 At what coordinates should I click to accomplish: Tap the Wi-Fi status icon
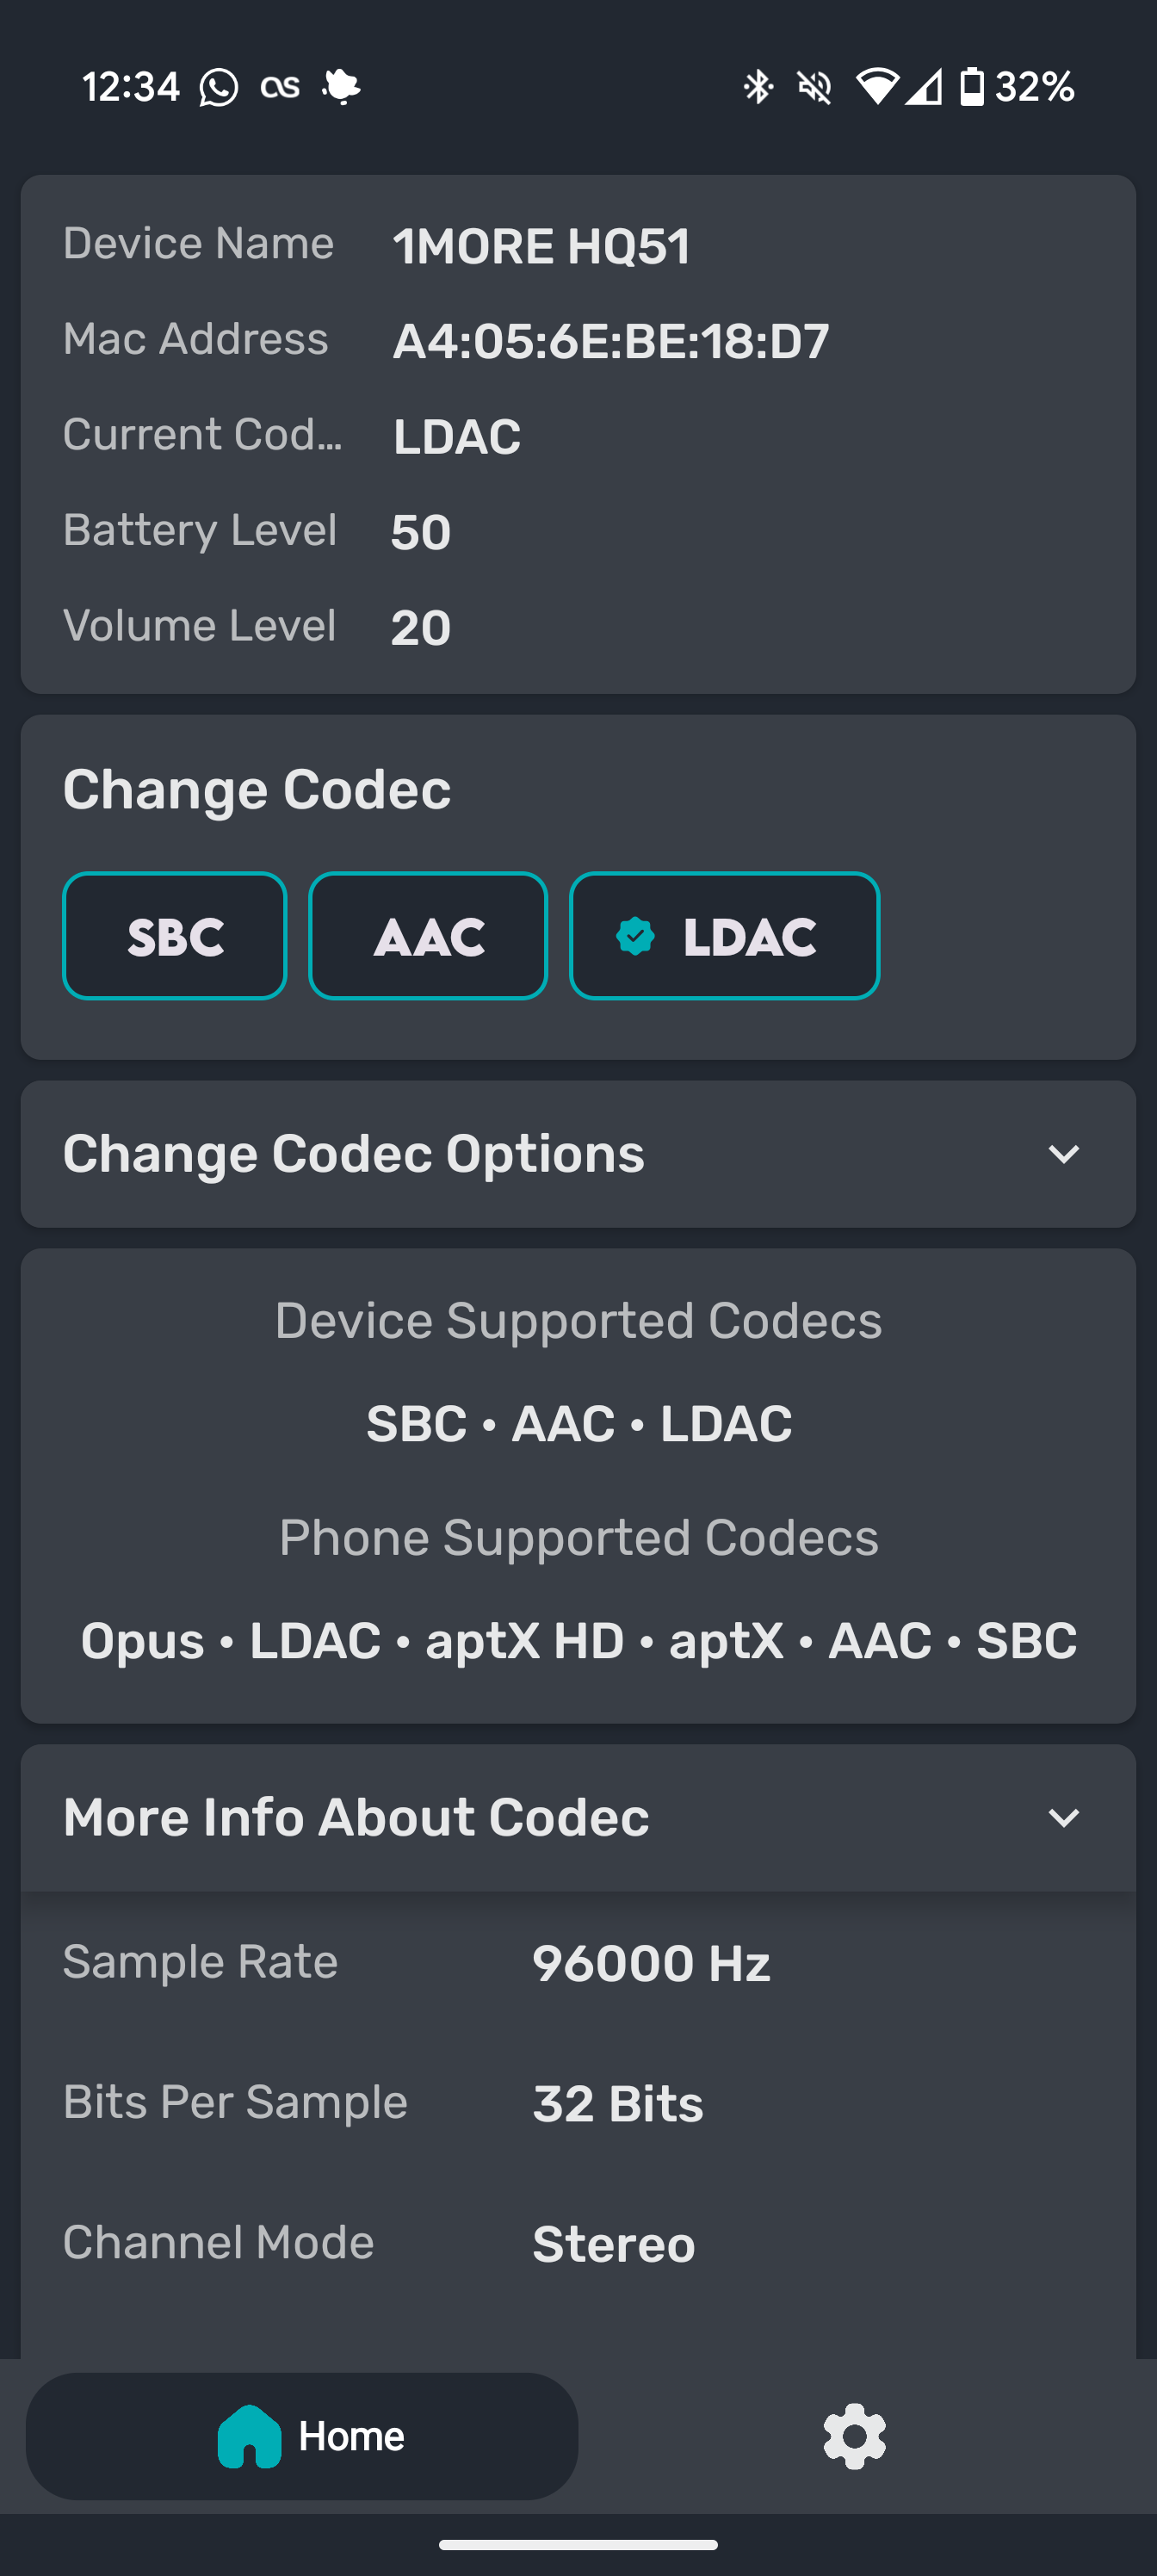tap(877, 87)
